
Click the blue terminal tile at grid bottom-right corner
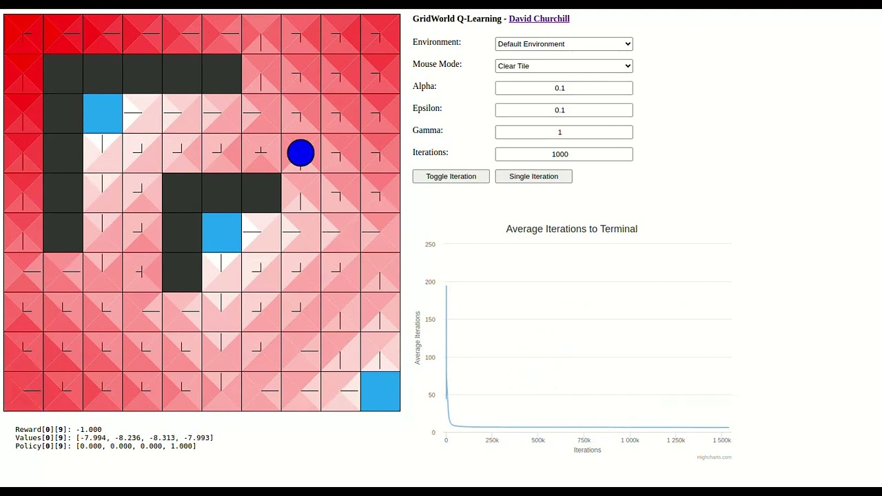pyautogui.click(x=380, y=391)
